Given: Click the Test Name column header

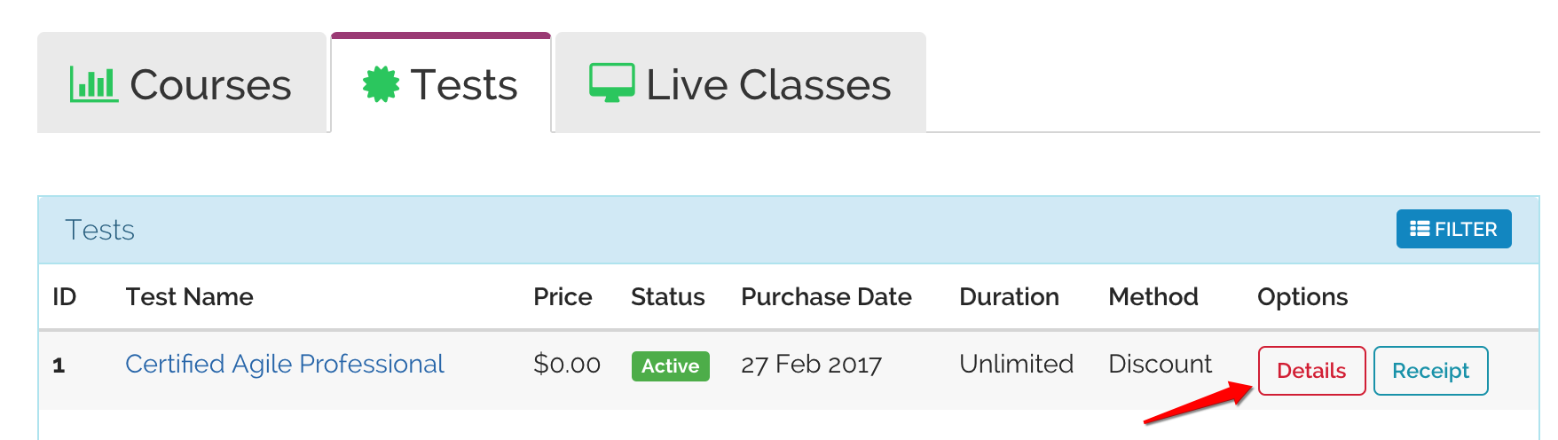Looking at the screenshot, I should click(189, 296).
